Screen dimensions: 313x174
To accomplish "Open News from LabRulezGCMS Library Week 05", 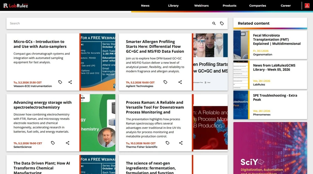I will click(x=274, y=67).
